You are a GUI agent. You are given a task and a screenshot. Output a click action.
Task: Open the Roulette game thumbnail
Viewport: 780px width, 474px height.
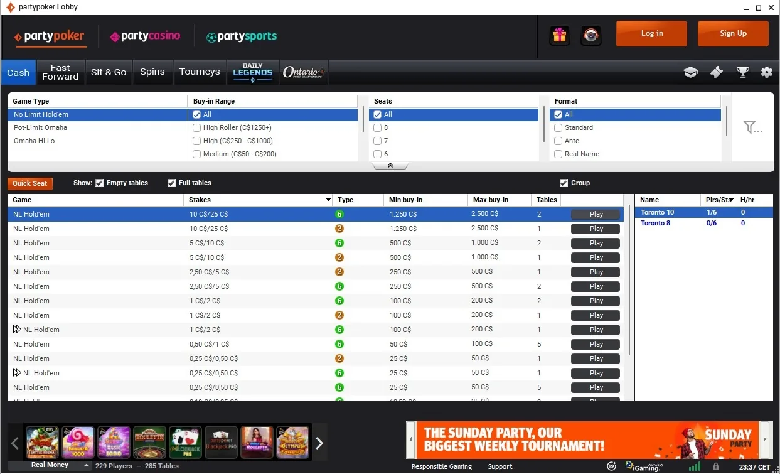tap(149, 442)
